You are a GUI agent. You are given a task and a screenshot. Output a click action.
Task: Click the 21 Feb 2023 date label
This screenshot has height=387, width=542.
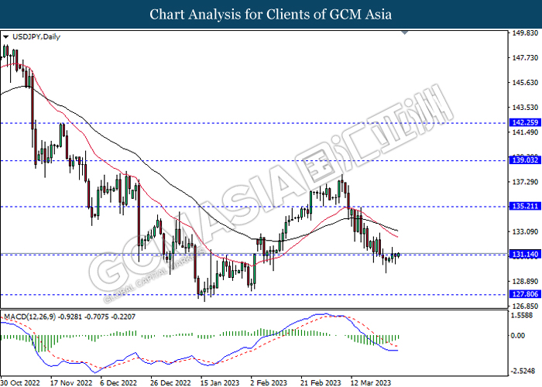click(x=321, y=382)
